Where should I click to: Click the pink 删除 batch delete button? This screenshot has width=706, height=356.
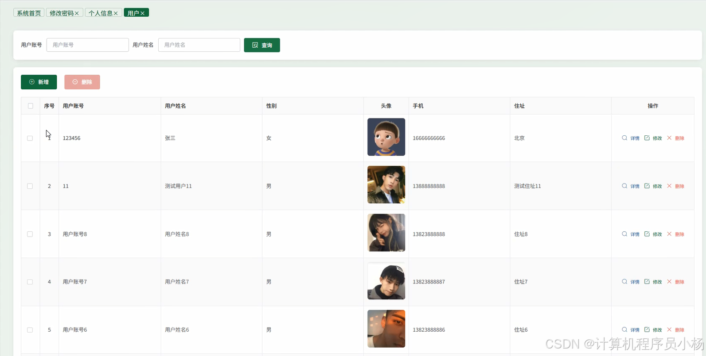pos(82,82)
